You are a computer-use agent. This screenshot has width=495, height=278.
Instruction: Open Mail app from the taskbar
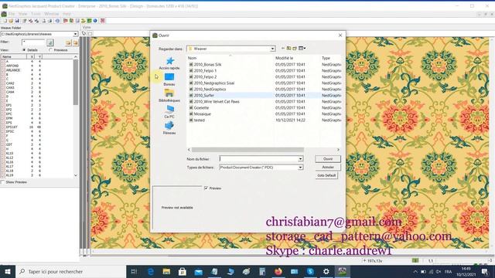(198, 271)
